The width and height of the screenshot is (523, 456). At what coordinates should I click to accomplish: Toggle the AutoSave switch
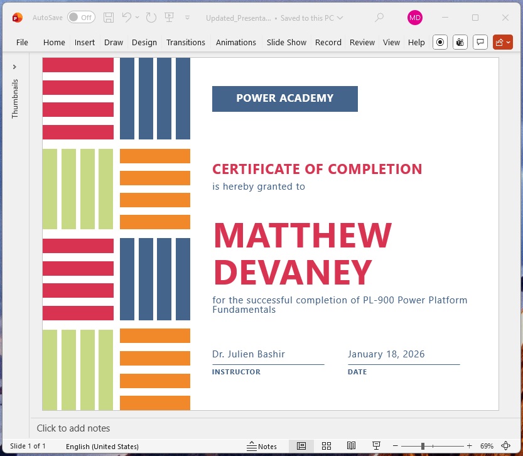click(81, 18)
